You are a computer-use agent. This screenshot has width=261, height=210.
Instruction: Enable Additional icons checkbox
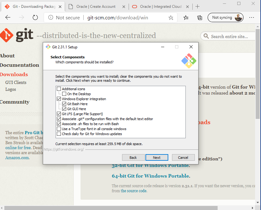(x=59, y=89)
